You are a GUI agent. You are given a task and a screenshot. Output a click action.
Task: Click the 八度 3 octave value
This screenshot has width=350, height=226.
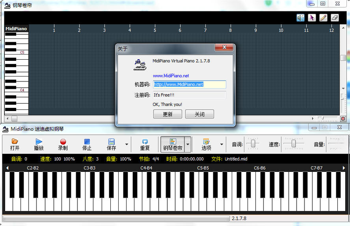pyautogui.click(x=91, y=159)
